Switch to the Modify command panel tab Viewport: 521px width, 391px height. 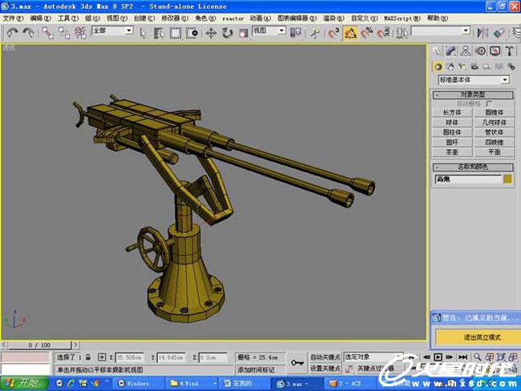point(450,51)
